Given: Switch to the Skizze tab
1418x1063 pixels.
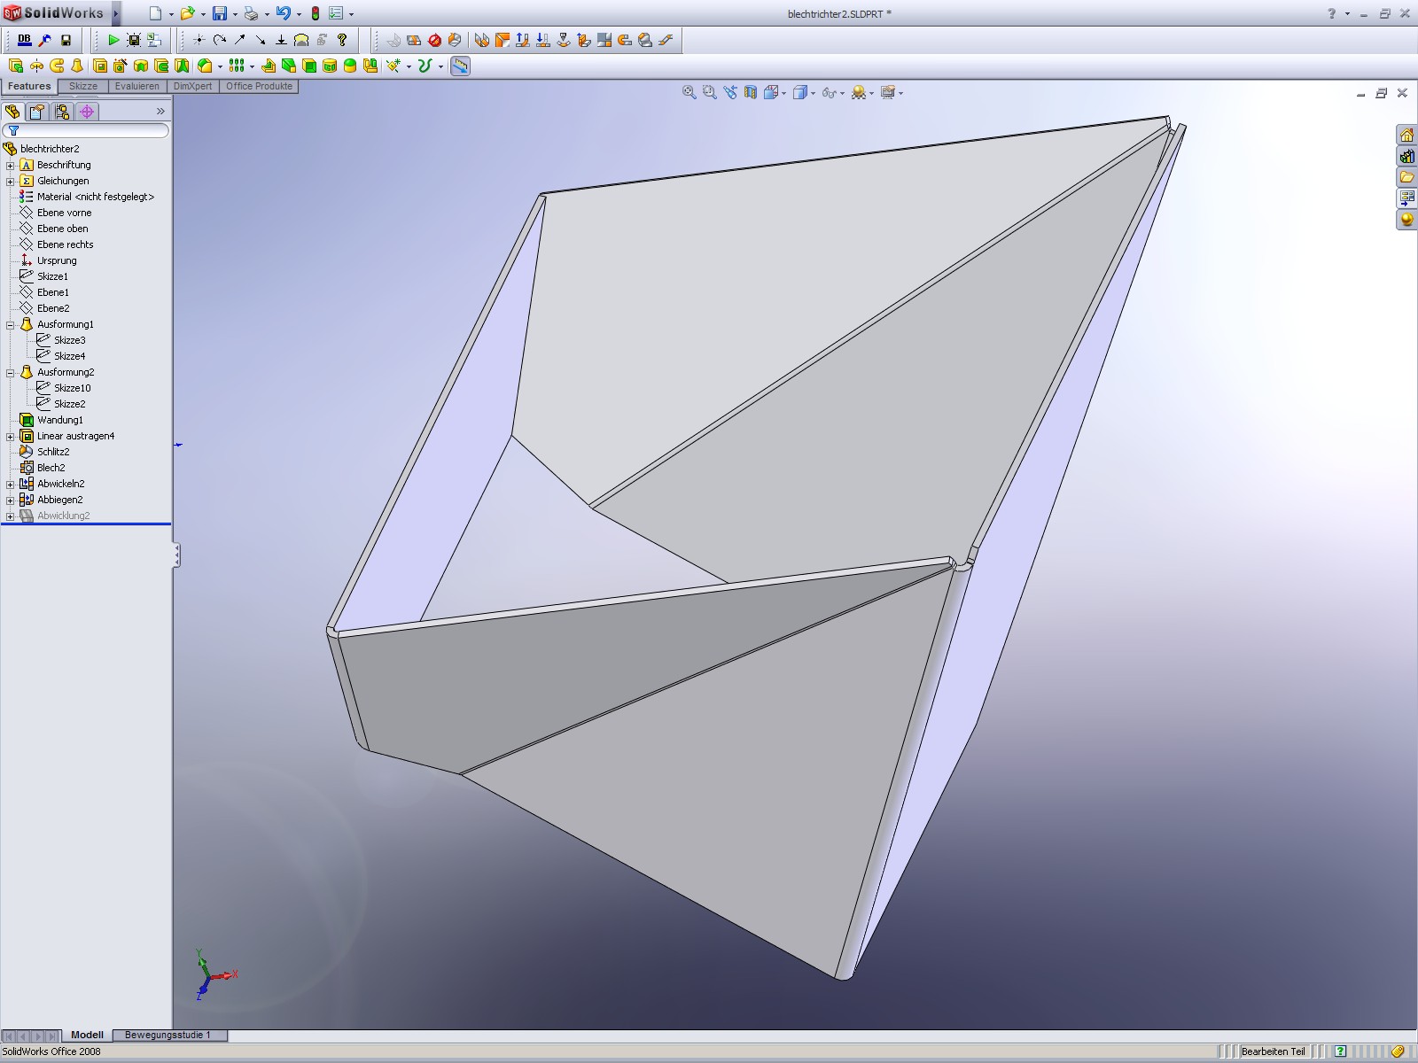Looking at the screenshot, I should click(83, 86).
